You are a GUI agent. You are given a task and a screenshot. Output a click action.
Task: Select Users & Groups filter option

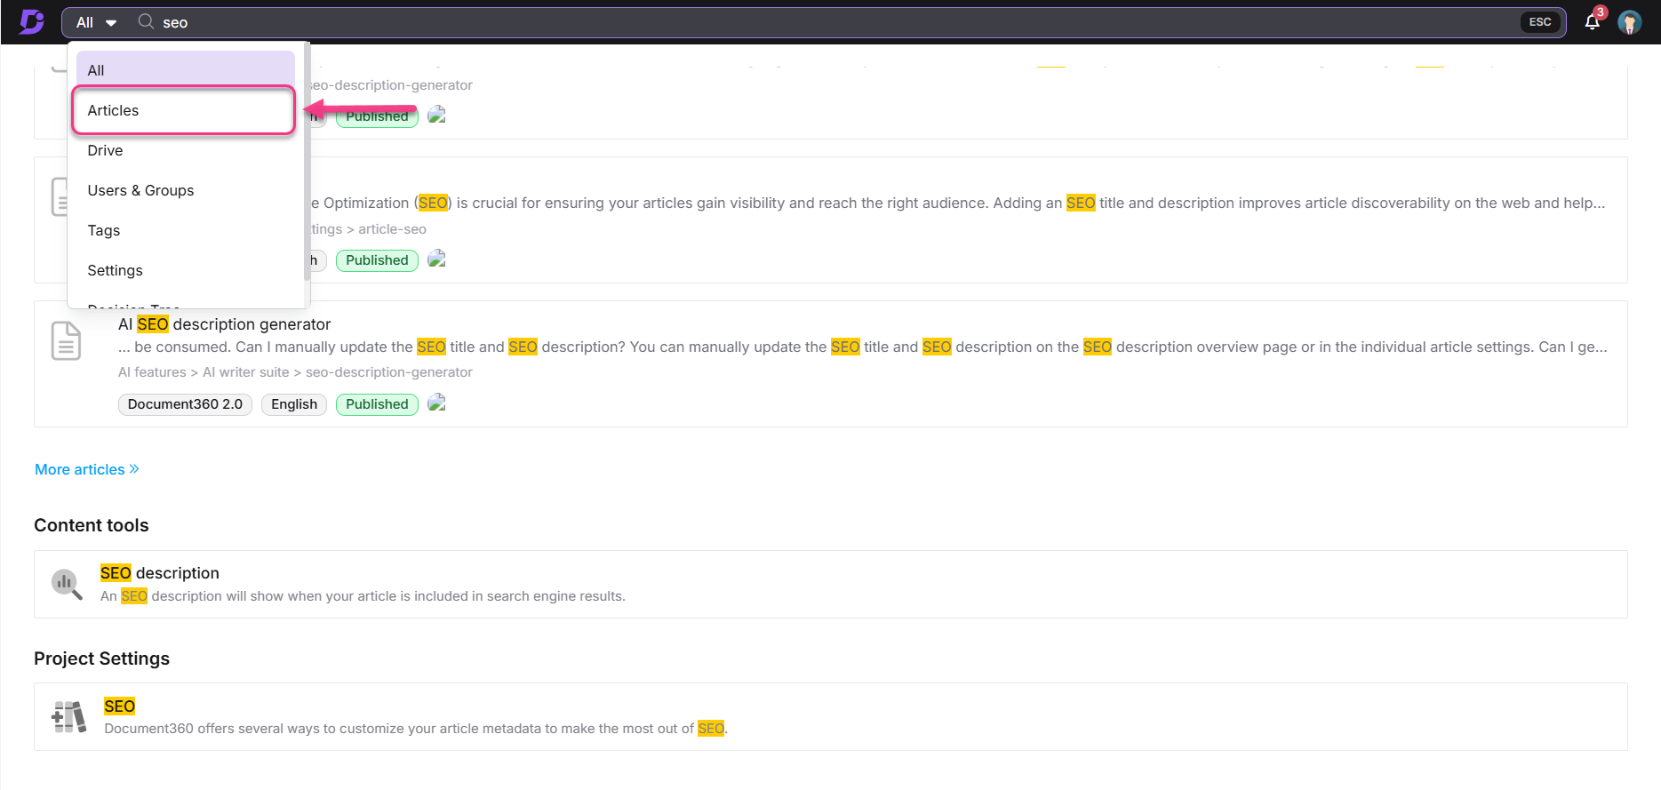185,190
